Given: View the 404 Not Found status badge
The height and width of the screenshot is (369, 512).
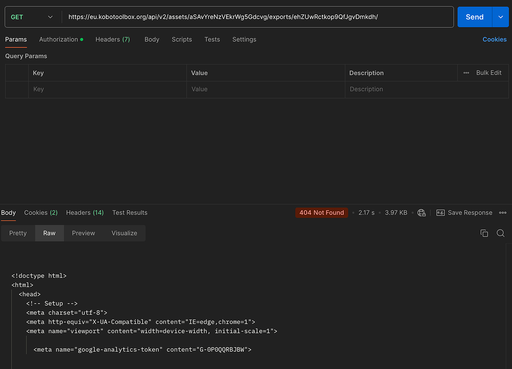Looking at the screenshot, I should point(322,212).
